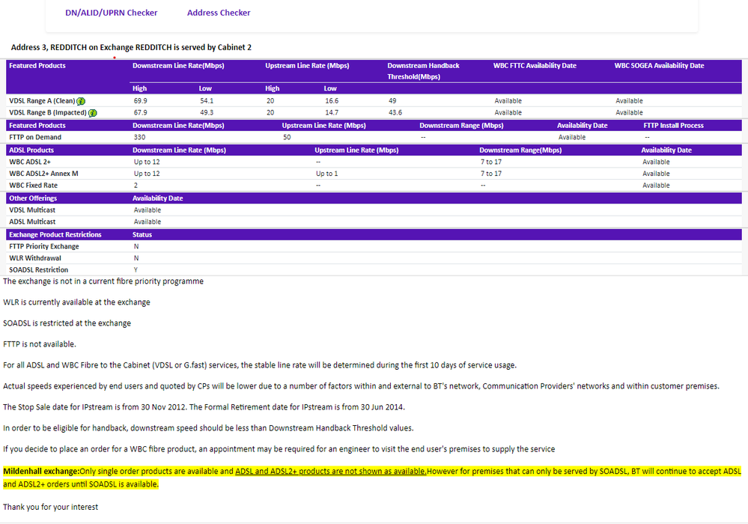748x524 pixels.
Task: Click the Exchange Product Restrictions header
Action: click(x=55, y=234)
